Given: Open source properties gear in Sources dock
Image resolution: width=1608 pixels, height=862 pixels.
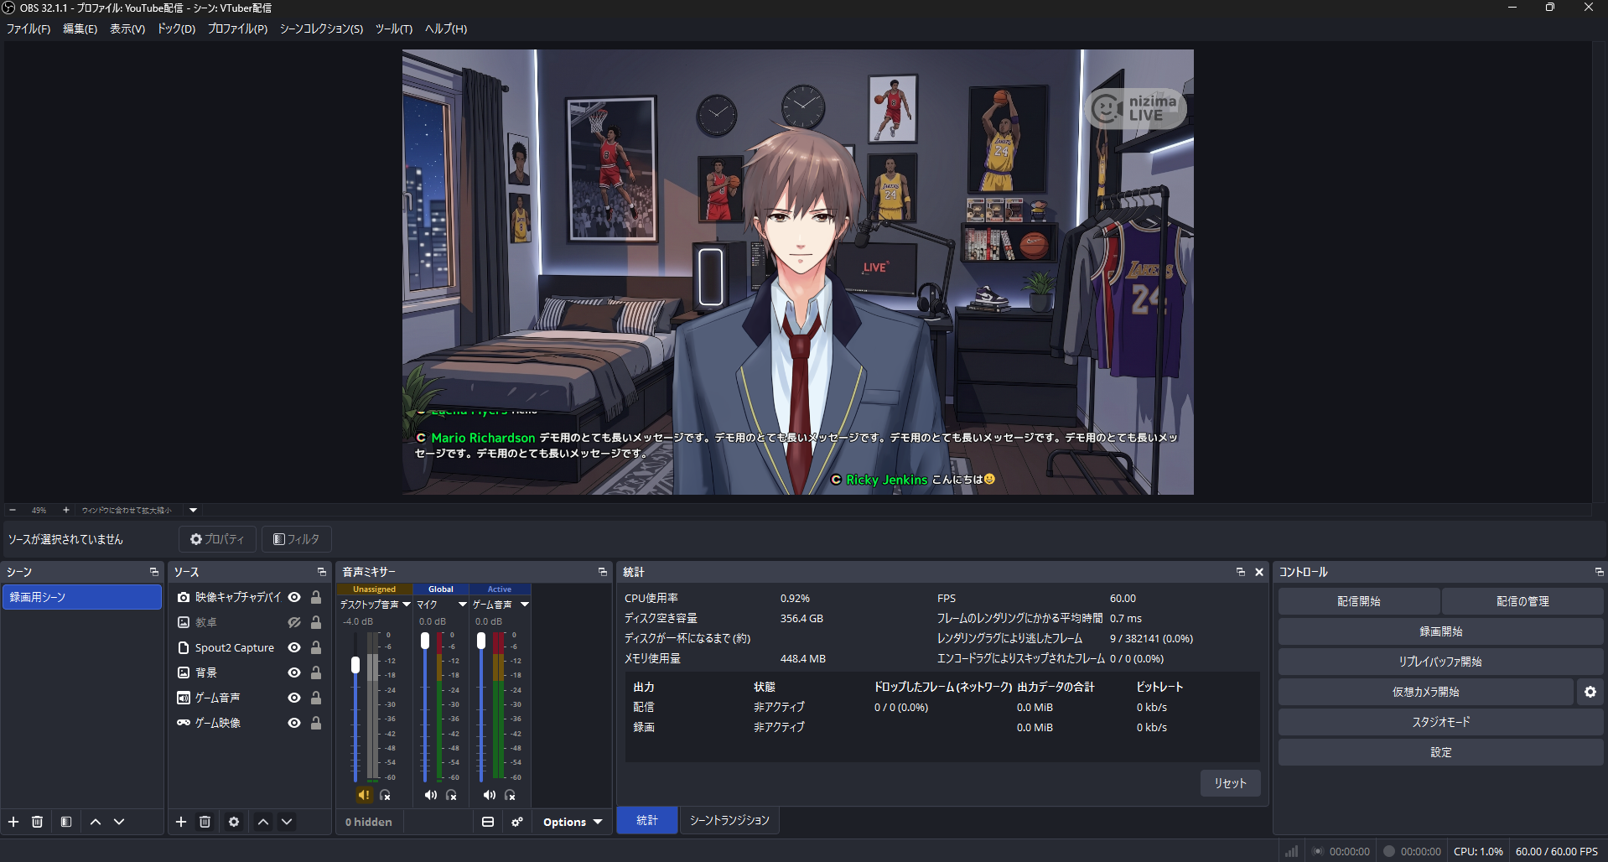Looking at the screenshot, I should point(234,822).
